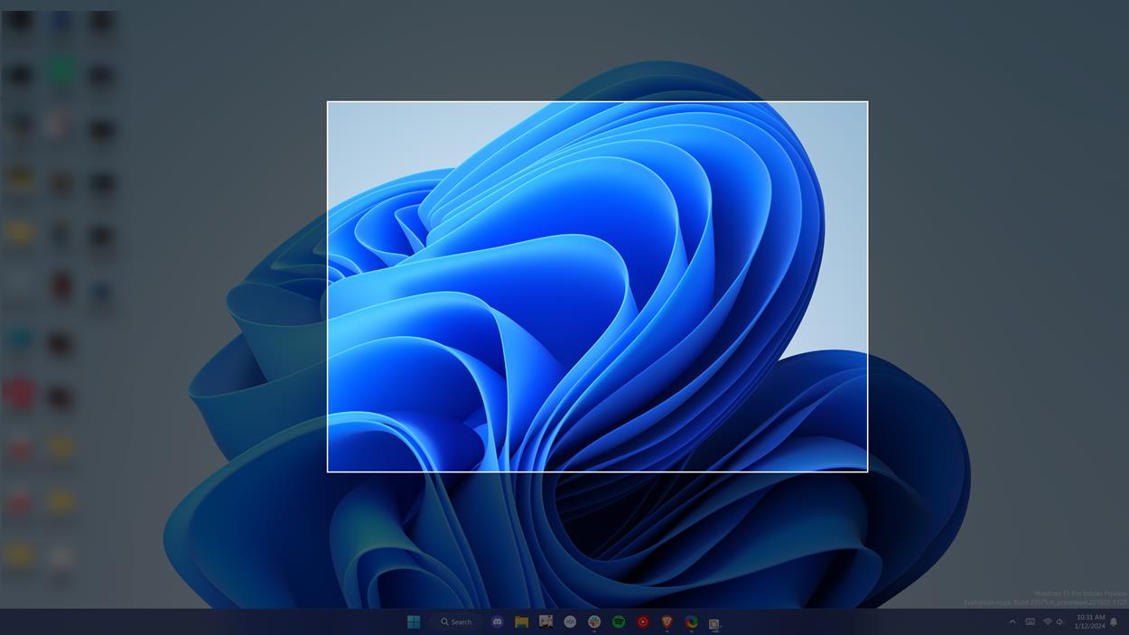Click the show desktop strip at taskbar edge
Image resolution: width=1129 pixels, height=635 pixels.
tap(1127, 623)
